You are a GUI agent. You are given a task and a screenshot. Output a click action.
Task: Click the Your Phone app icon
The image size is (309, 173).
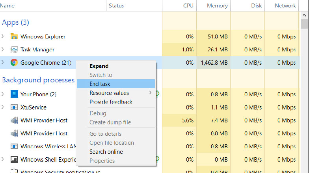(14, 94)
